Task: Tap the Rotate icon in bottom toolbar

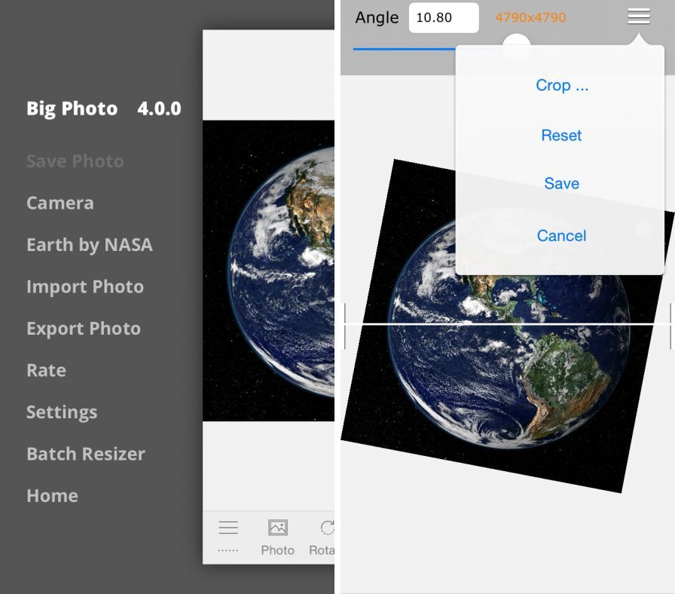Action: tap(324, 537)
